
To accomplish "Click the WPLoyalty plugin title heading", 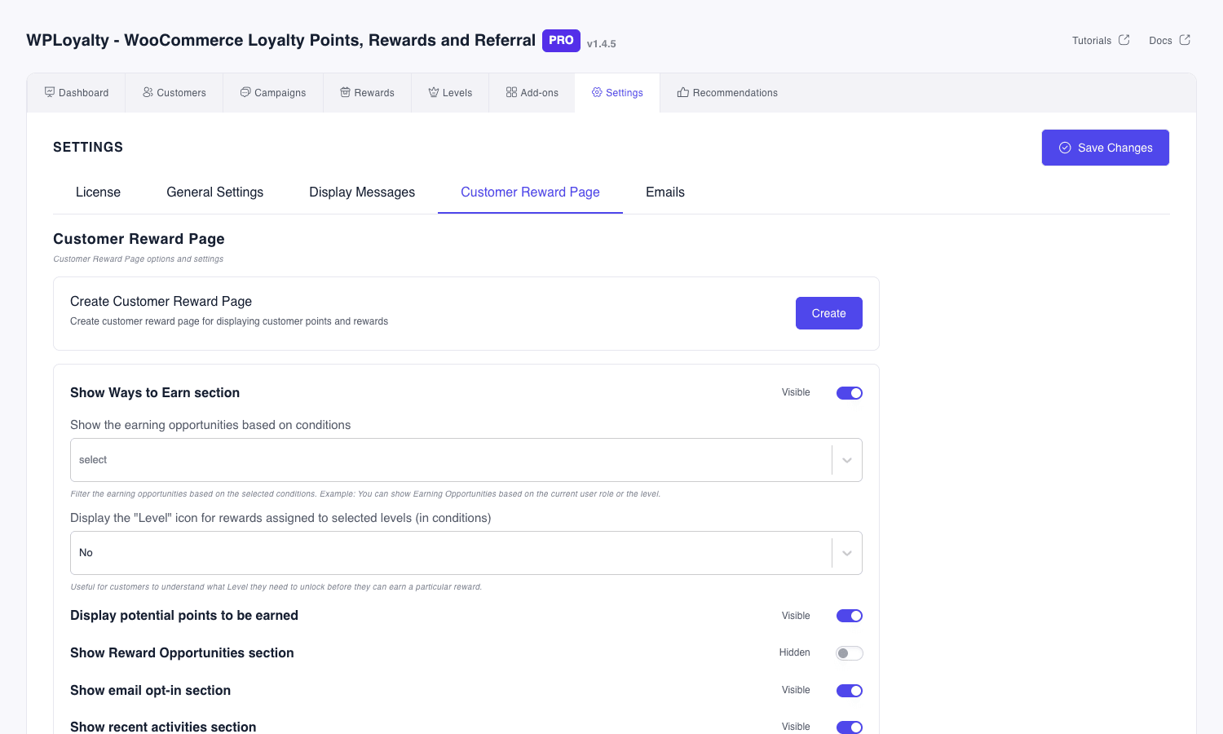I will [280, 40].
